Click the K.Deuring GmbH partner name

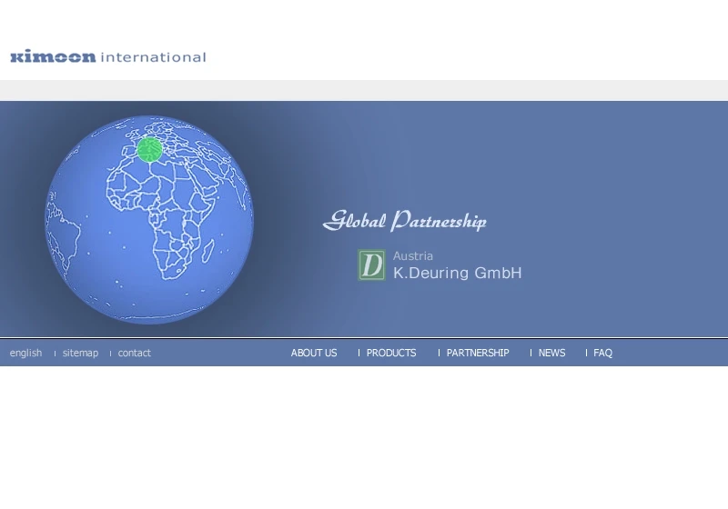coord(457,273)
